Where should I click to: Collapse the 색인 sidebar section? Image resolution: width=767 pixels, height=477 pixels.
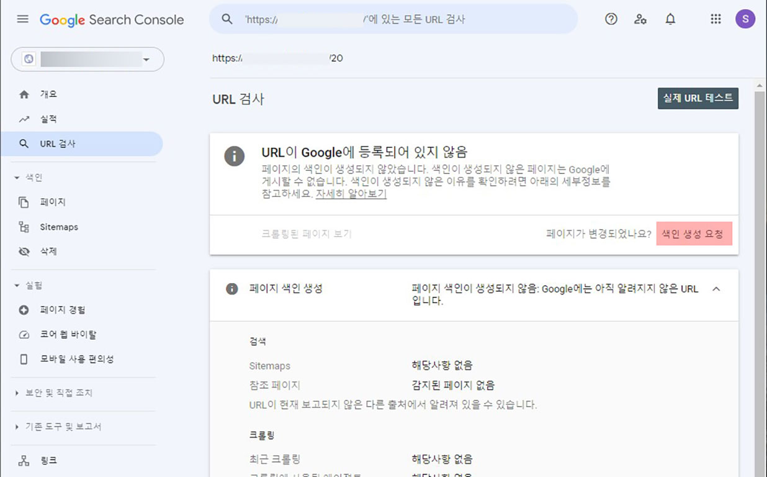tap(28, 178)
